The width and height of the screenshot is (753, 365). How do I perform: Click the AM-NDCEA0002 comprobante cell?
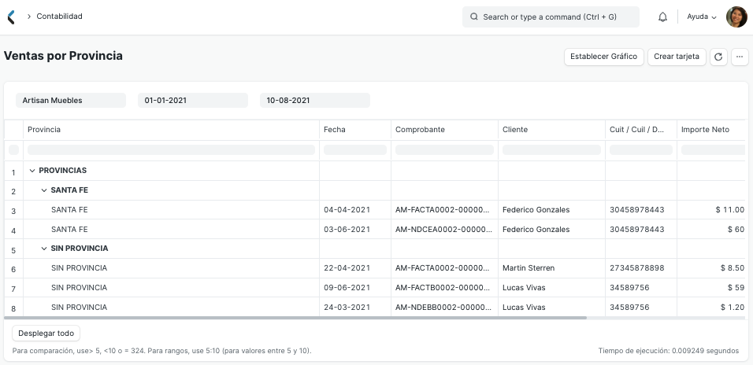(x=444, y=229)
